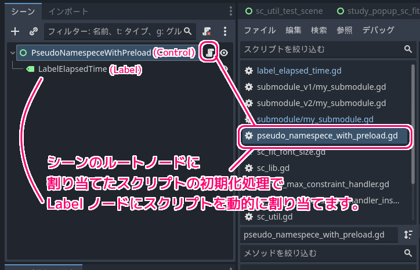The width and height of the screenshot is (420, 270).
Task: Select pseudo_namespece_with_preload.gd in script list
Action: [325, 136]
